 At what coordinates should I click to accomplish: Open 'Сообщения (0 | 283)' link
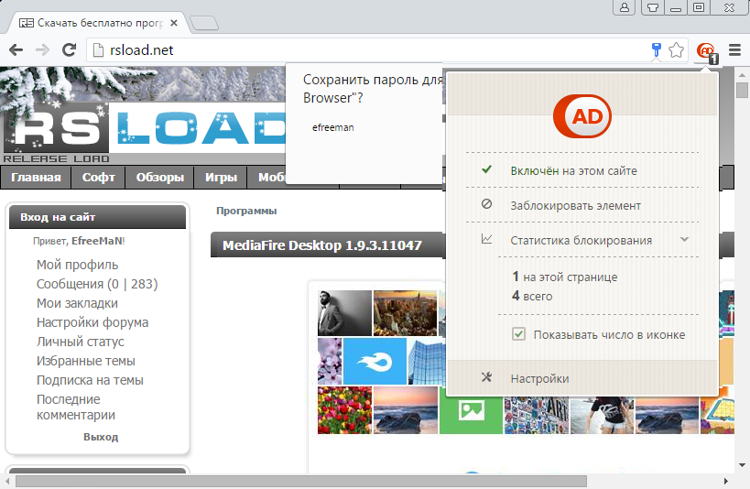[x=97, y=284]
